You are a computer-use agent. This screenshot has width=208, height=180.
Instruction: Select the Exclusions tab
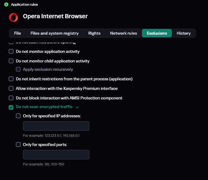tap(157, 33)
